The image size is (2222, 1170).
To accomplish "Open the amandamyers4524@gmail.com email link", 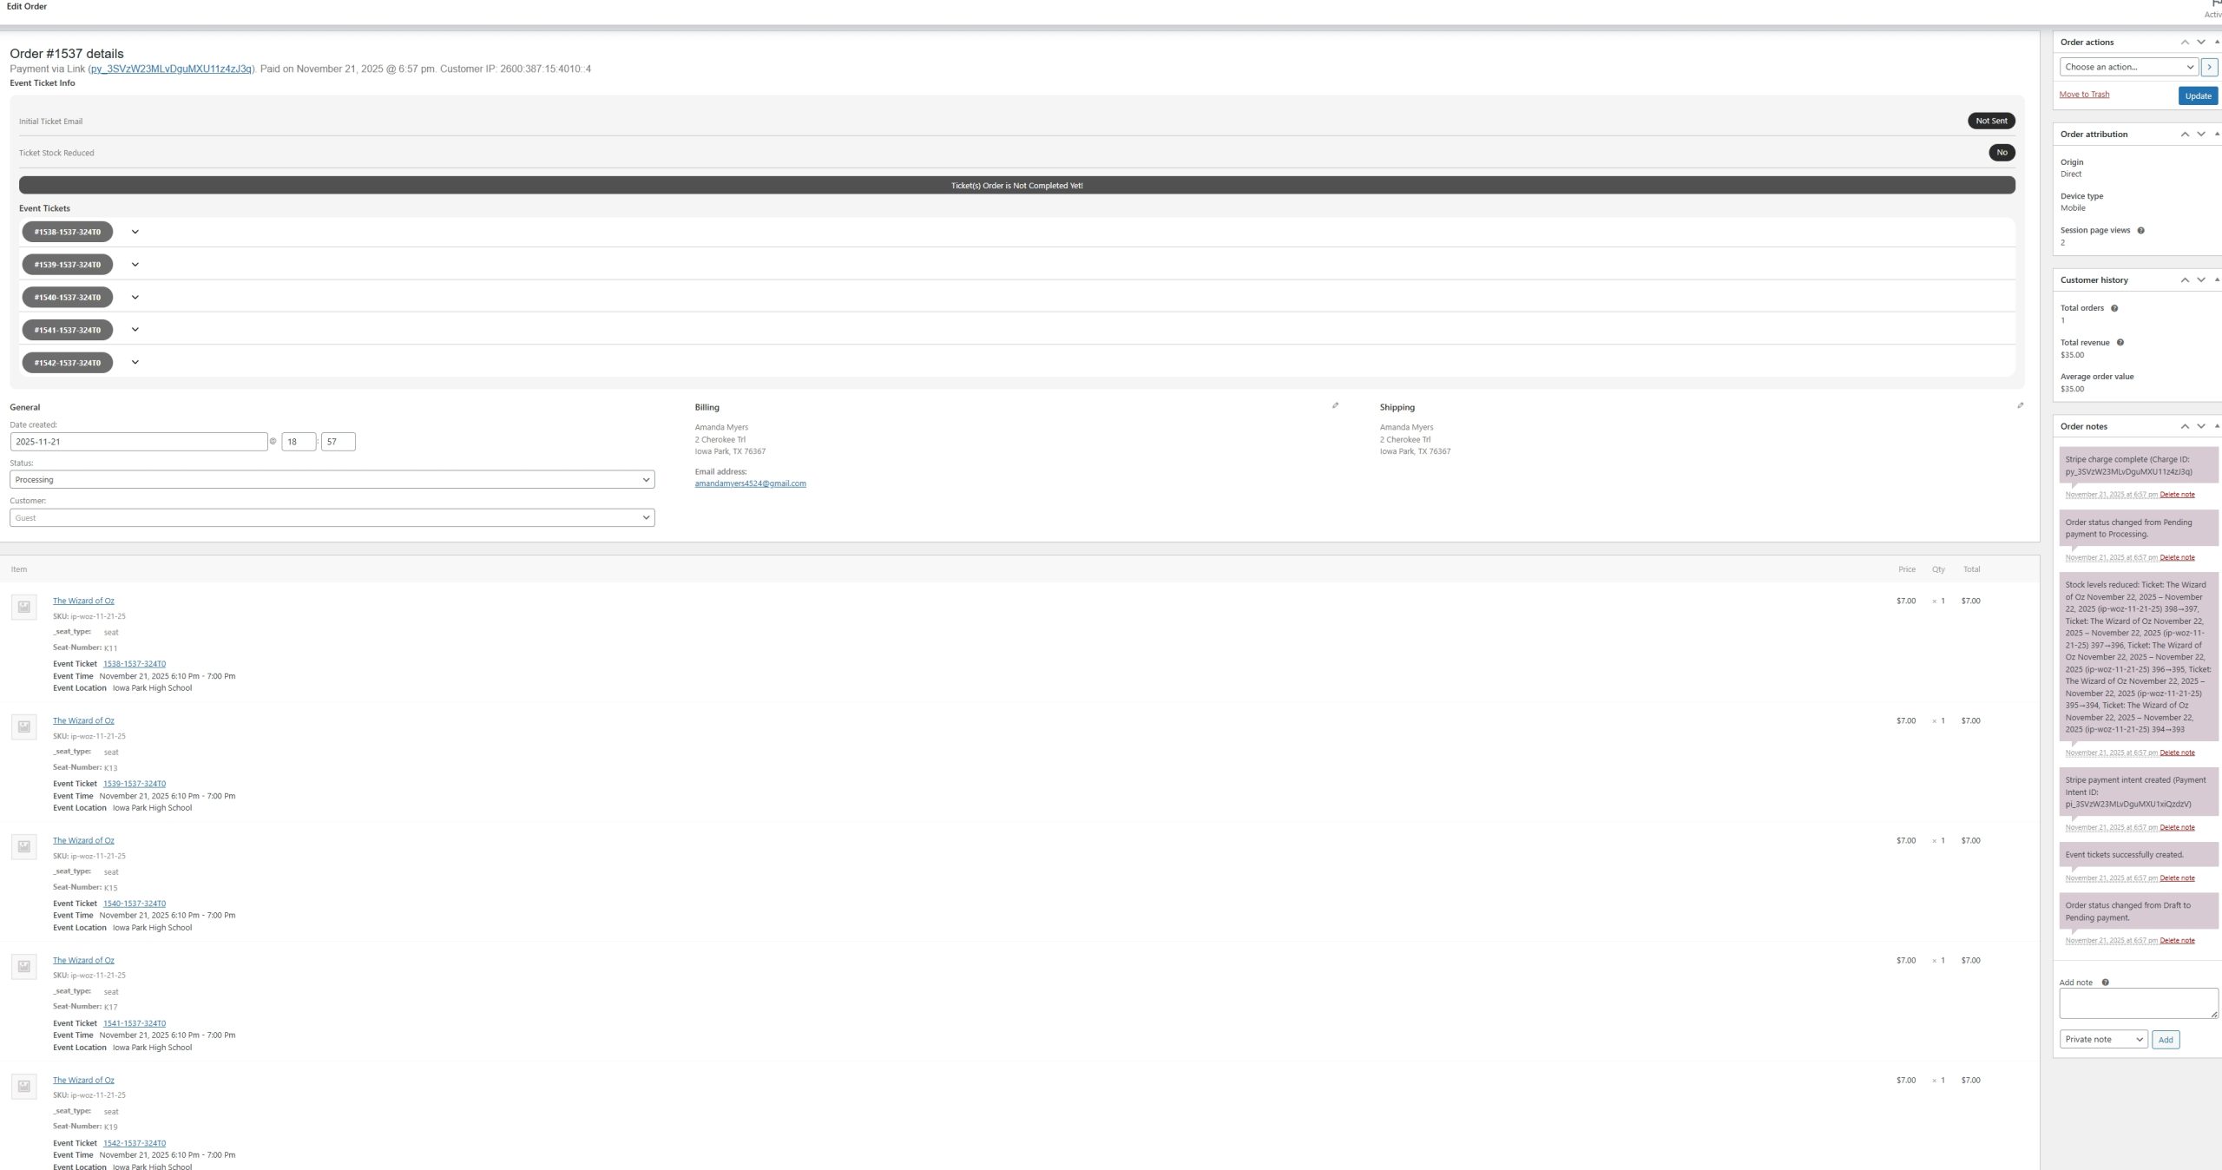I will (750, 483).
